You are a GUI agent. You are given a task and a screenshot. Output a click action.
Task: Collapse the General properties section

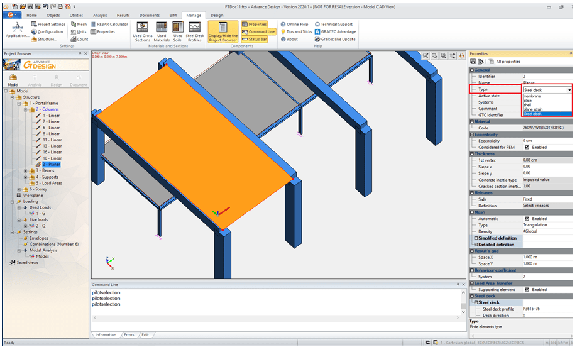472,70
